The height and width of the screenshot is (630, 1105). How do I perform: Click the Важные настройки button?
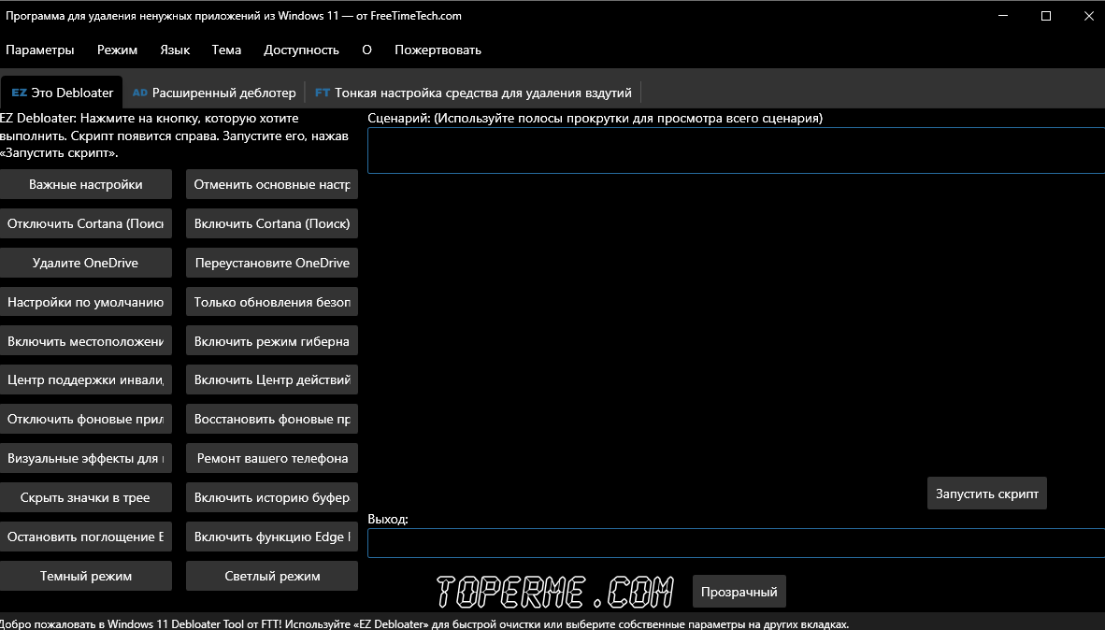[86, 185]
